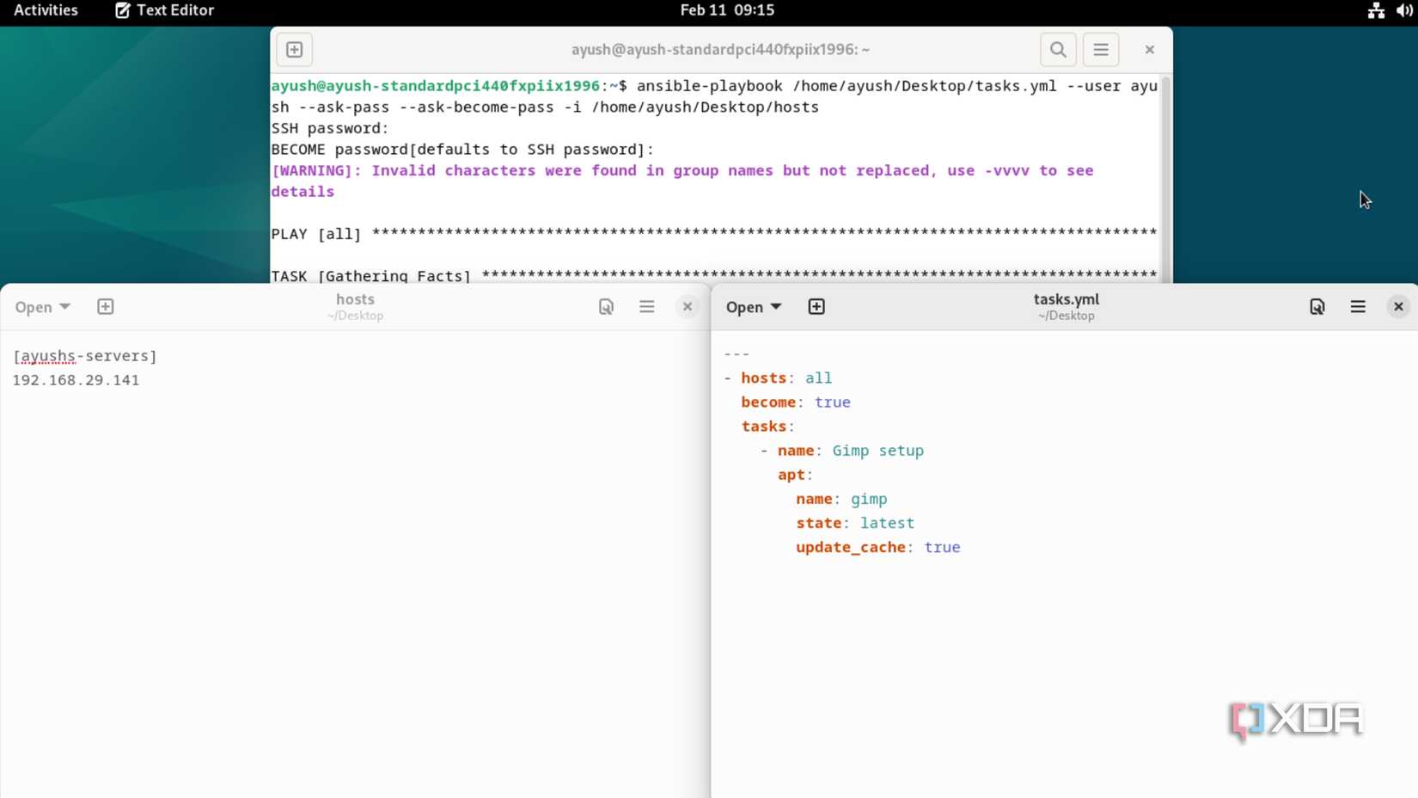This screenshot has width=1418, height=798.
Task: Close the terminal window
Action: click(x=1149, y=50)
